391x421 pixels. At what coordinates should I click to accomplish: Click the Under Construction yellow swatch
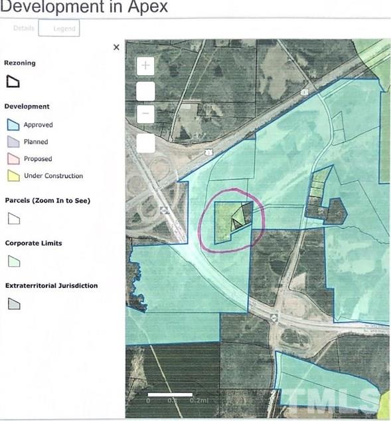[13, 176]
